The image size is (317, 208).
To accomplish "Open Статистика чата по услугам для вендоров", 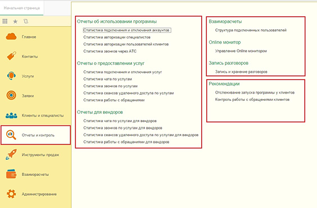I will pyautogui.click(x=120, y=121).
